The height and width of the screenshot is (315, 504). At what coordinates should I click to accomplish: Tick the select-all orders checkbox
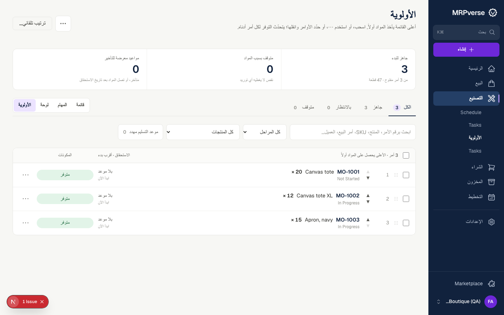tap(406, 155)
